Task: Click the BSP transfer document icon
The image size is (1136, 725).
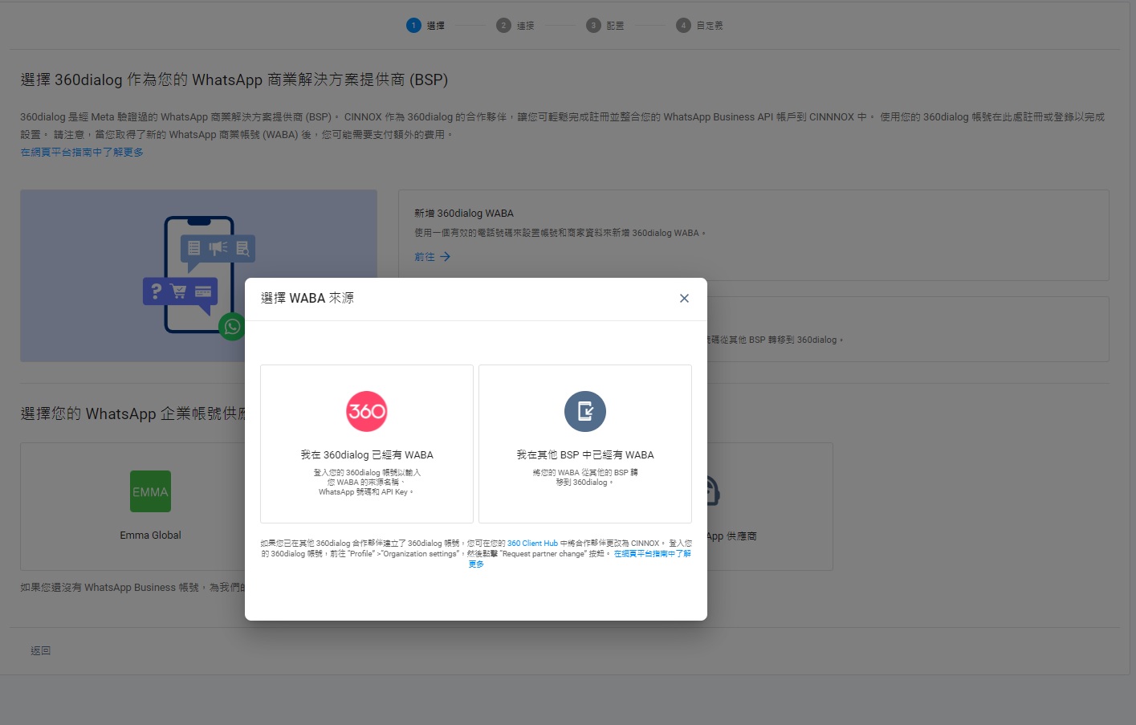Action: pos(585,411)
